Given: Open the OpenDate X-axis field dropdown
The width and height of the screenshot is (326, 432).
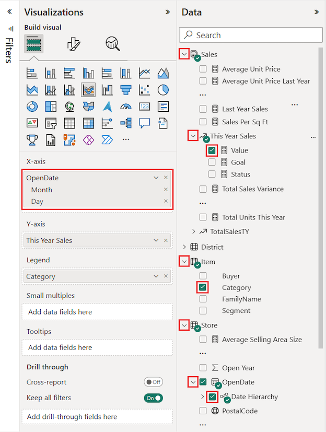Looking at the screenshot, I should click(156, 178).
